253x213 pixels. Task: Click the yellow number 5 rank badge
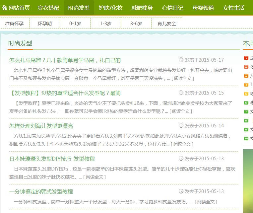click(x=246, y=94)
